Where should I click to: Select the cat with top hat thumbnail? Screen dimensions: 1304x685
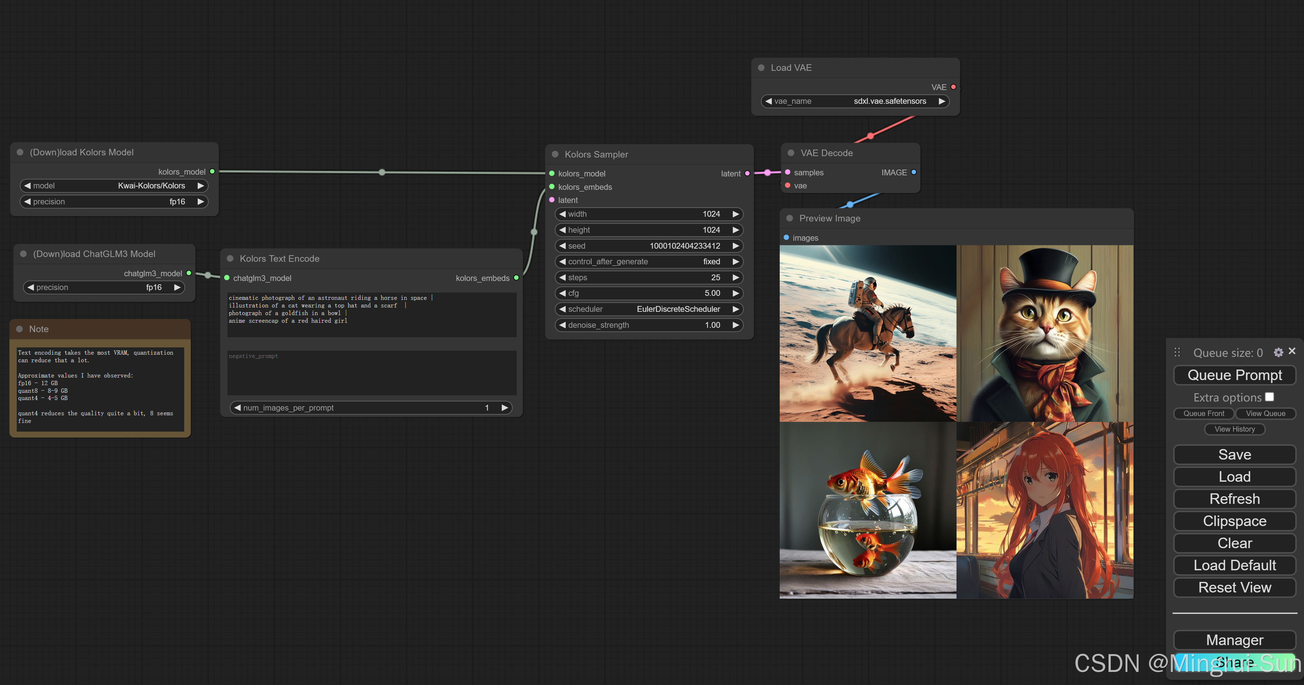pyautogui.click(x=1045, y=333)
